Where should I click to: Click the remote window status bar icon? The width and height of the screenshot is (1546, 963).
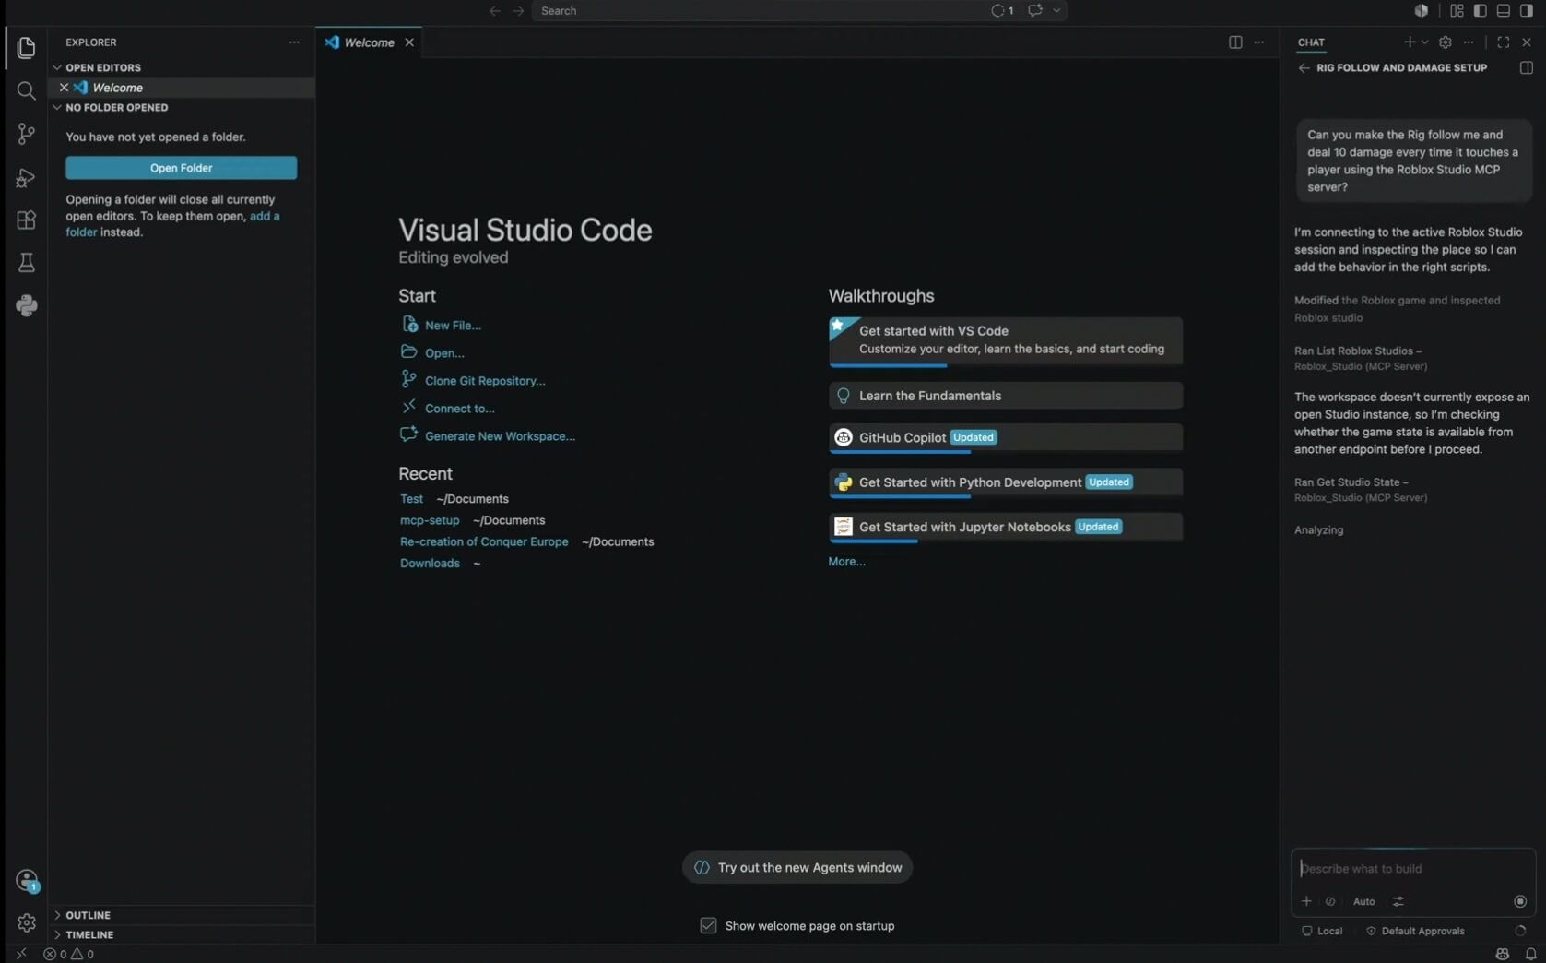20,954
